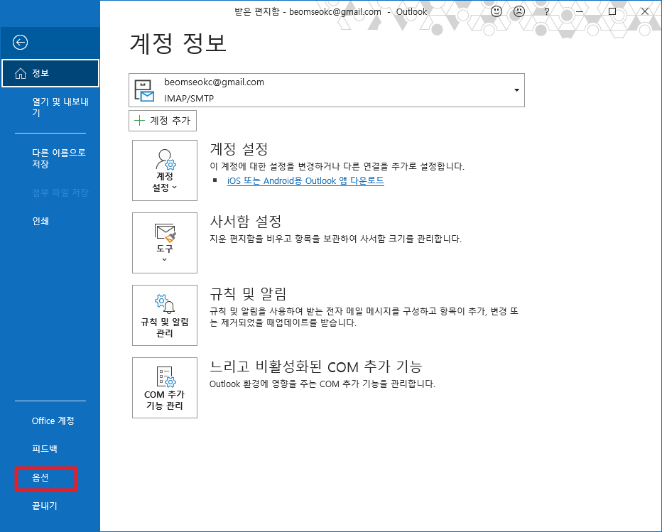Open Office 계정 page
This screenshot has width=662, height=532.
tap(53, 420)
